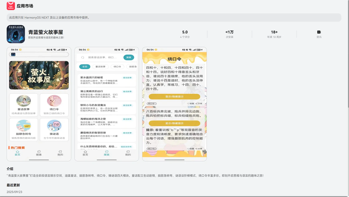Click the 首页 tab in second screenshot
Screen dimensions: 349x197
coord(85,153)
